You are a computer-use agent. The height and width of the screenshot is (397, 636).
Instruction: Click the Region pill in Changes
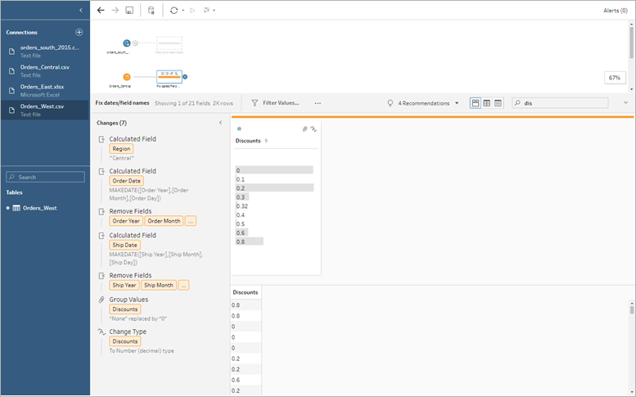(x=121, y=149)
